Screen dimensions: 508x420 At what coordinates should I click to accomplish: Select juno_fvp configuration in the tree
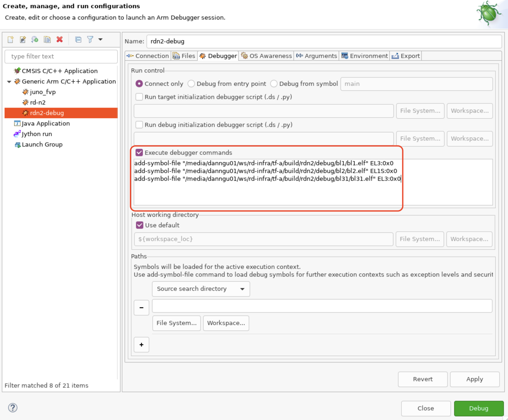[x=42, y=92]
